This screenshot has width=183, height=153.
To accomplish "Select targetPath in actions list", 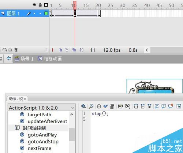I will point(40,114).
